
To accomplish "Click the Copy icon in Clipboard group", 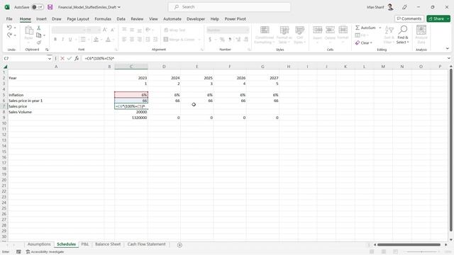I will [x=38, y=35].
